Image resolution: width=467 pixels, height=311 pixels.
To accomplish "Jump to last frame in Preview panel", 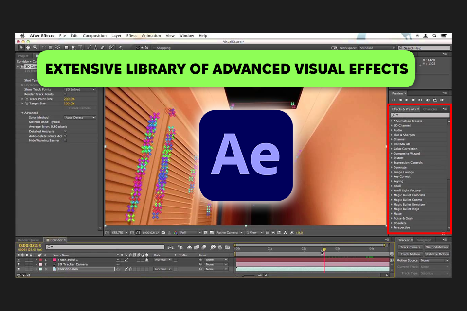I will [x=420, y=100].
